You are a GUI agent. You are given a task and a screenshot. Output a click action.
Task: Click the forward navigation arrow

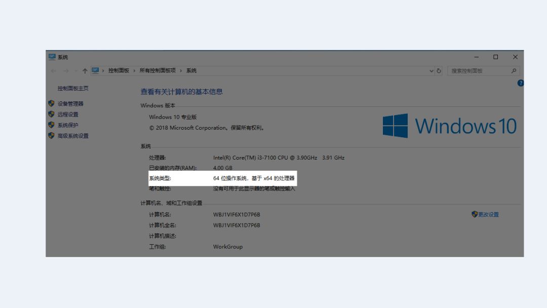click(65, 71)
